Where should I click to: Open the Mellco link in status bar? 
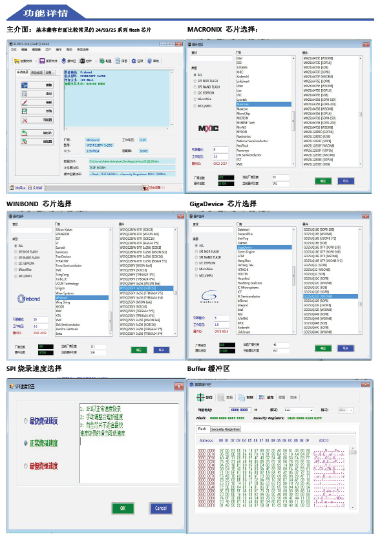pyautogui.click(x=20, y=187)
